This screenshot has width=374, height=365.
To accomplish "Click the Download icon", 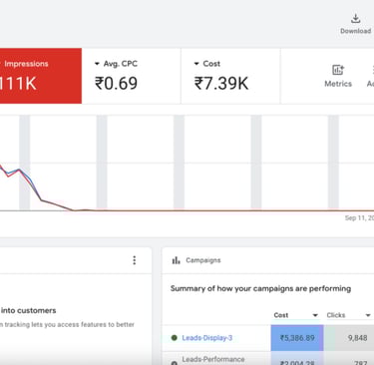I will 355,18.
